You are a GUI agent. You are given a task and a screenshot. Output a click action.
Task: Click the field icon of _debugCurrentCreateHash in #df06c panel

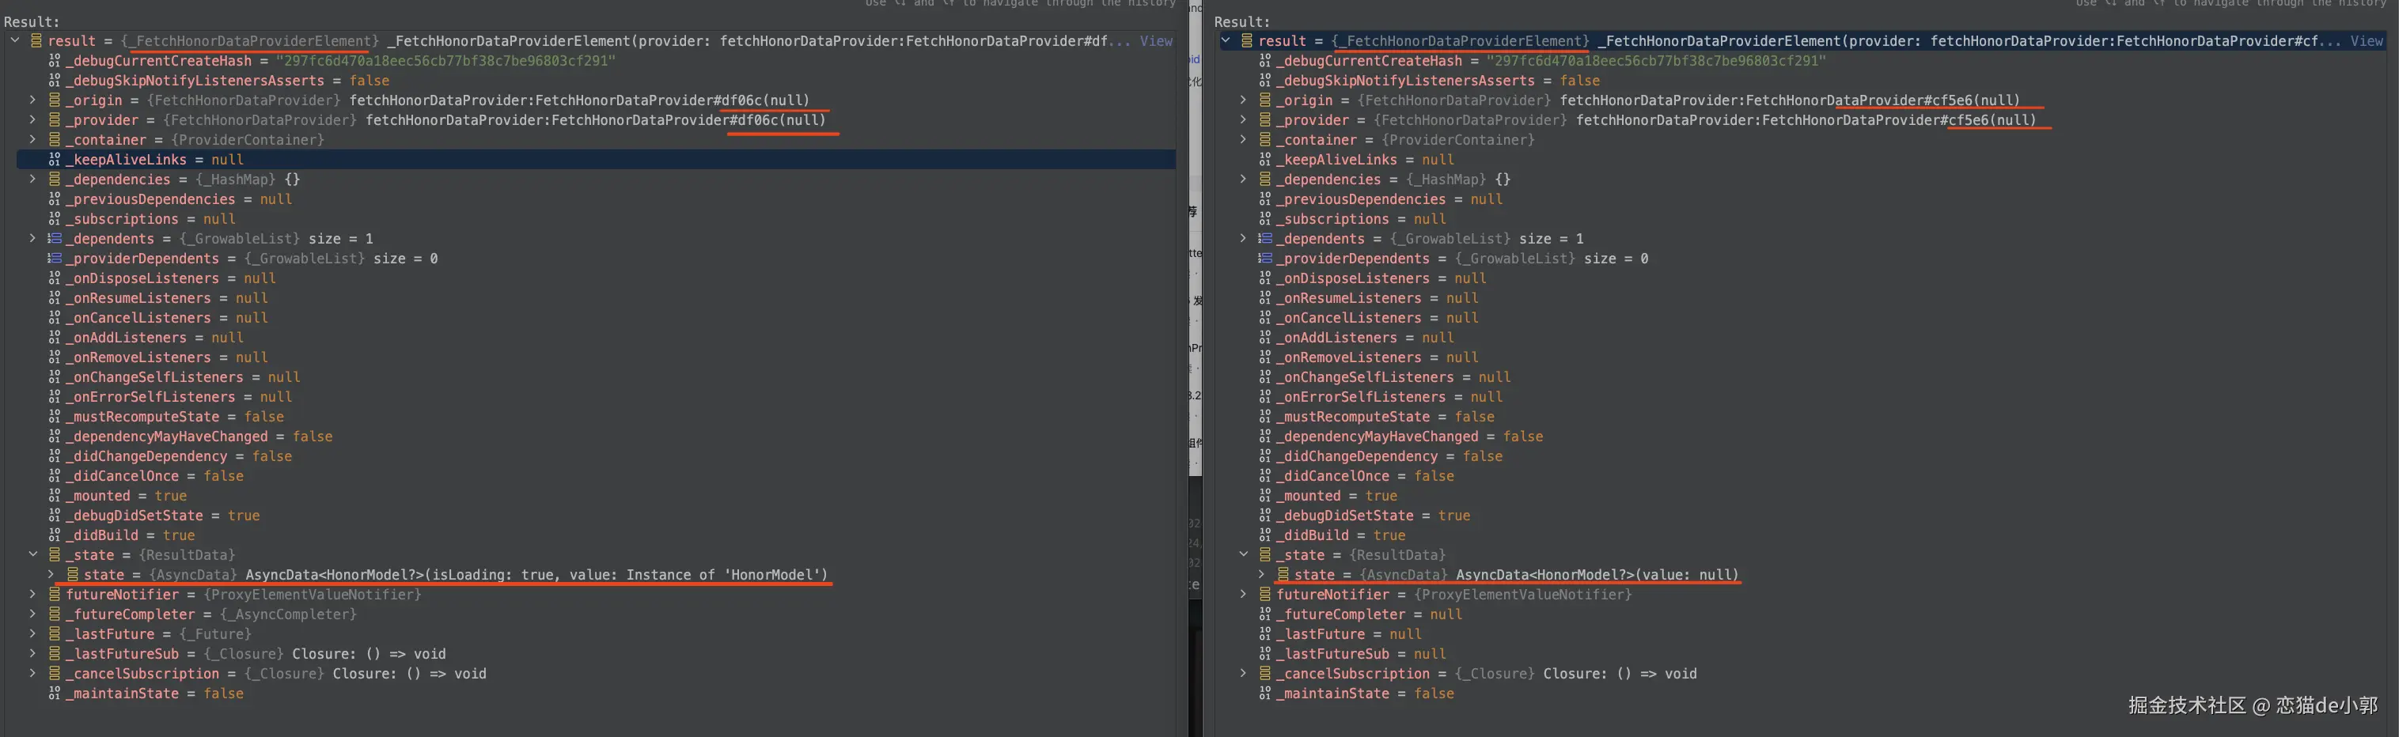[x=54, y=60]
